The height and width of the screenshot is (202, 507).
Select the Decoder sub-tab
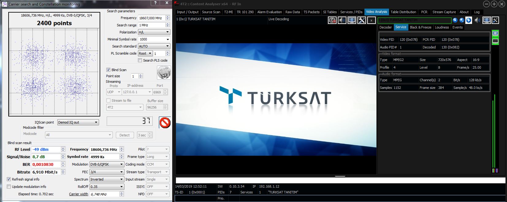tap(386, 27)
